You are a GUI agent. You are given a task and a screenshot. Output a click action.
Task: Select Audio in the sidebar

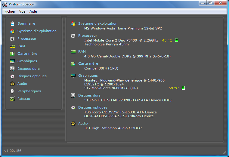coord(22,84)
